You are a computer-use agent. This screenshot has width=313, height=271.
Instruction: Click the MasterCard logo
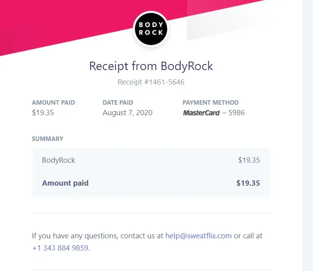[x=201, y=113]
